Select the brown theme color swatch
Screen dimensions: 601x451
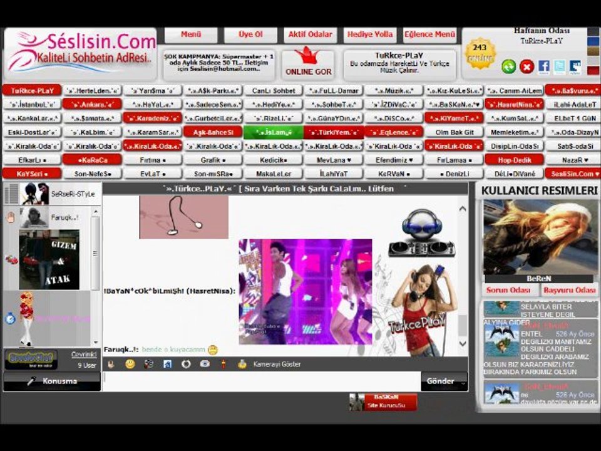pos(593,51)
